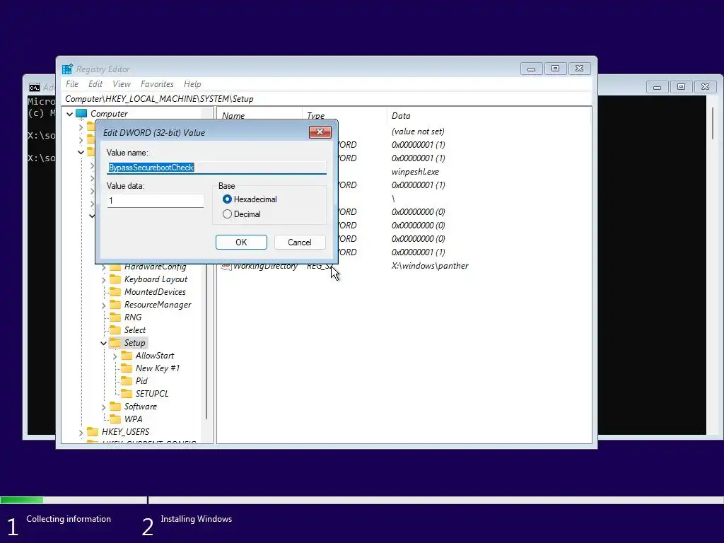
Task: Cancel the Edit DWORD dialog
Action: click(x=300, y=242)
